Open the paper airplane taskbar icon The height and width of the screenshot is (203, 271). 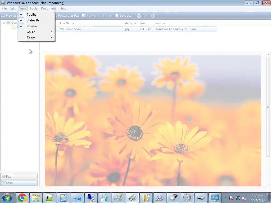coord(77,198)
